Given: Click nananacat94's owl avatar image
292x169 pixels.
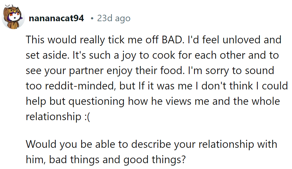Looking at the screenshot, I should pyautogui.click(x=13, y=17).
